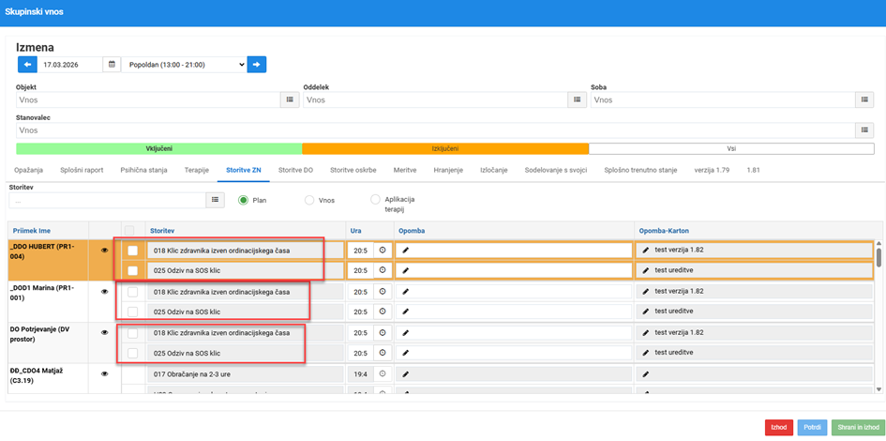The height and width of the screenshot is (441, 886).
Task: Sort by Storitev column header
Action: pyautogui.click(x=162, y=230)
